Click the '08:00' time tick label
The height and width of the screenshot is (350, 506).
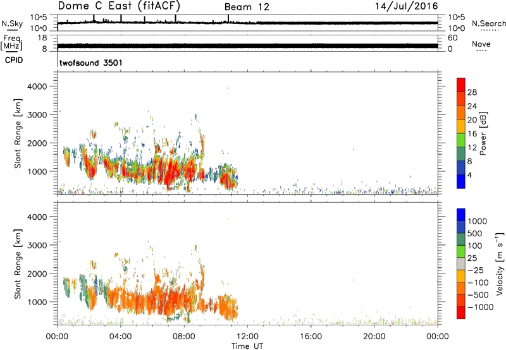point(183,337)
